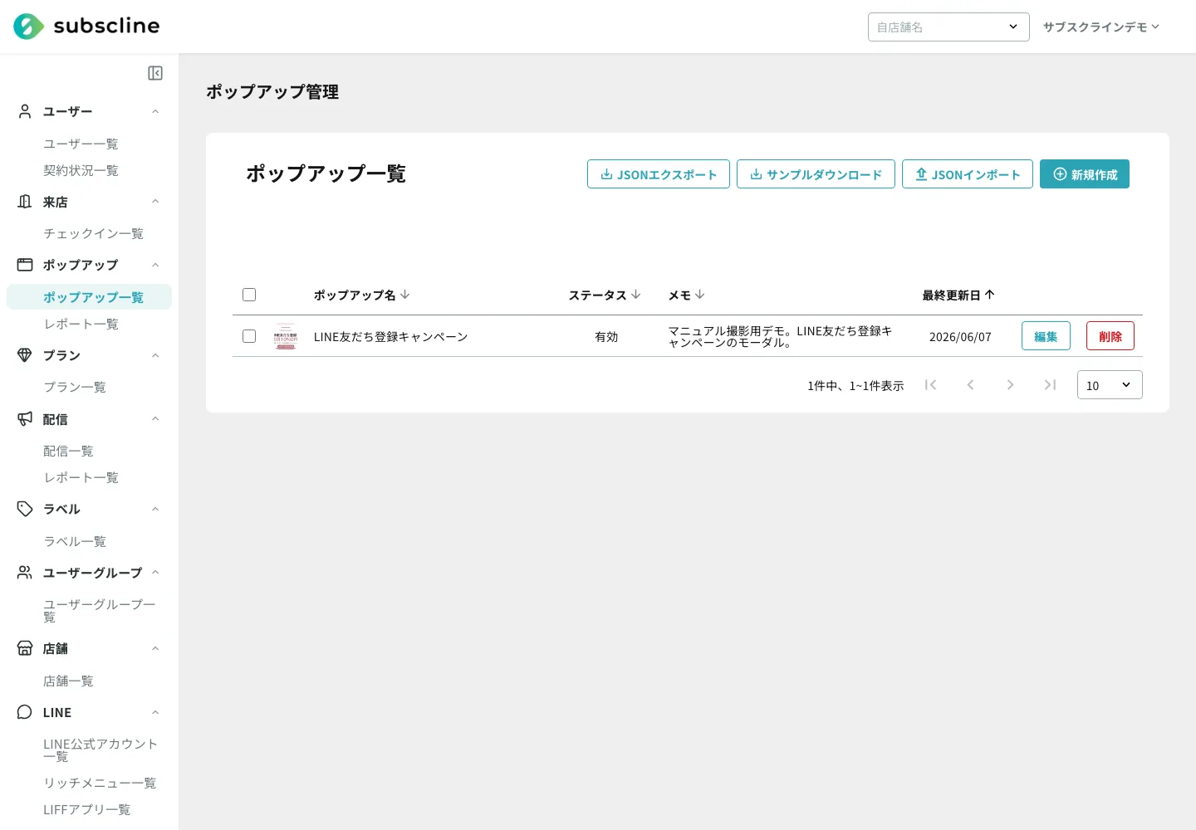Open the サブスクラインデモ account menu
The image size is (1196, 830).
(x=1101, y=27)
